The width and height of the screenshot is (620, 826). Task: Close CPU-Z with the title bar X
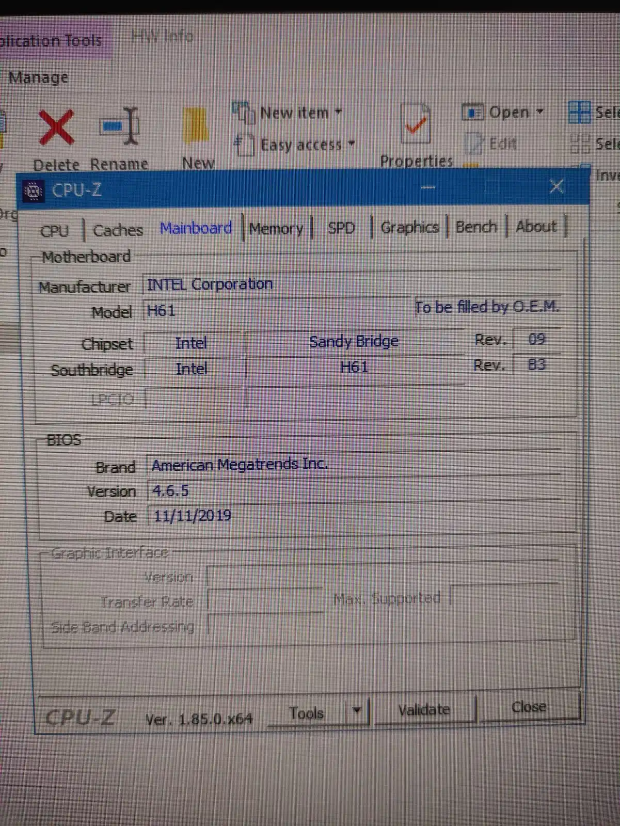(557, 186)
